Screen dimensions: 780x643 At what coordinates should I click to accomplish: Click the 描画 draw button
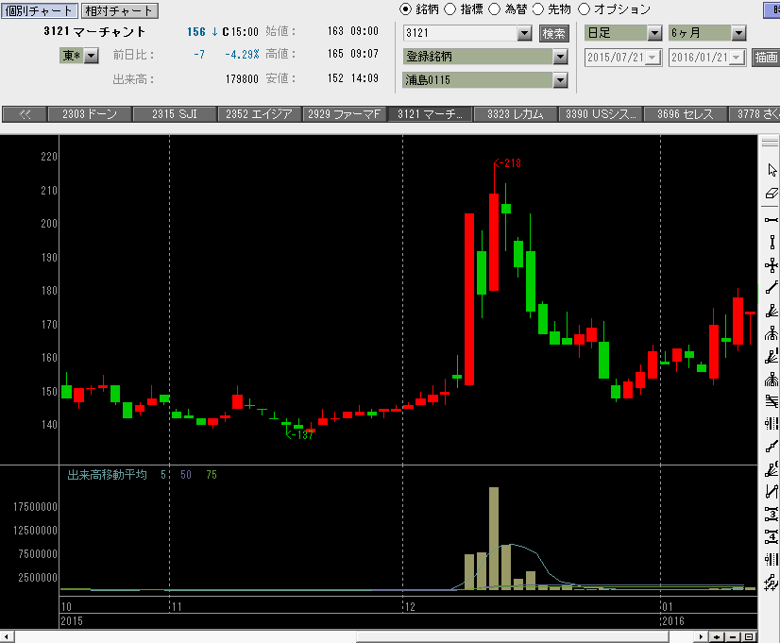click(x=765, y=58)
